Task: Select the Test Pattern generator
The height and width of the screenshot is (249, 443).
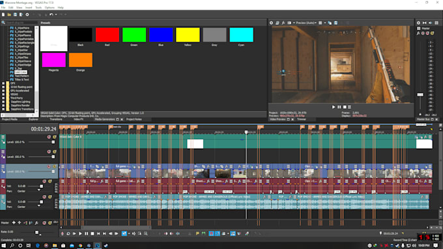Action: click(x=21, y=76)
